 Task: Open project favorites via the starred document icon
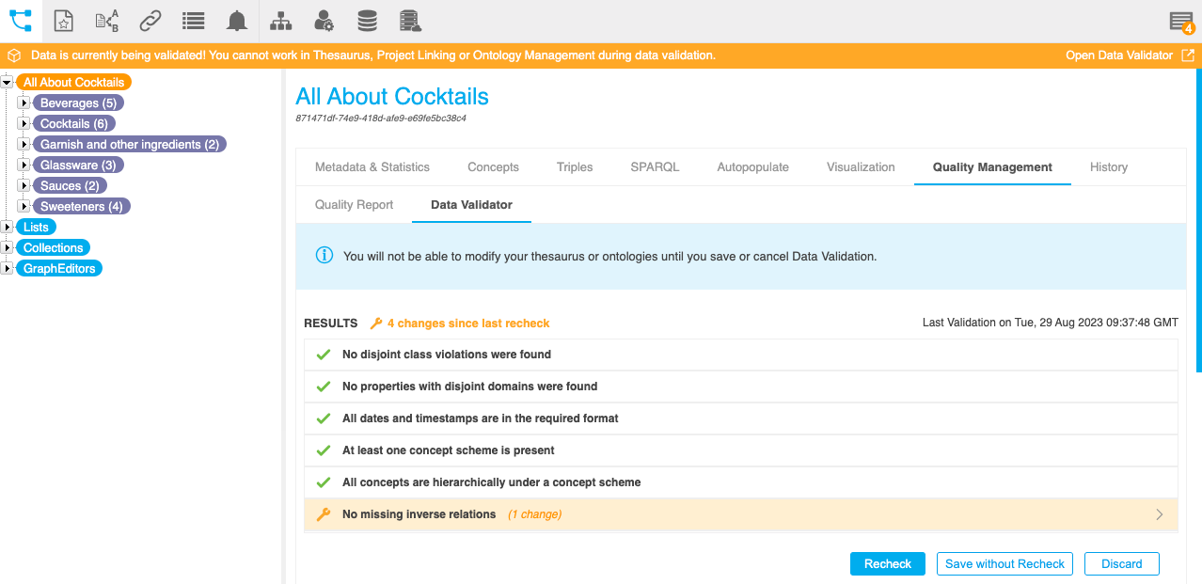(x=63, y=20)
